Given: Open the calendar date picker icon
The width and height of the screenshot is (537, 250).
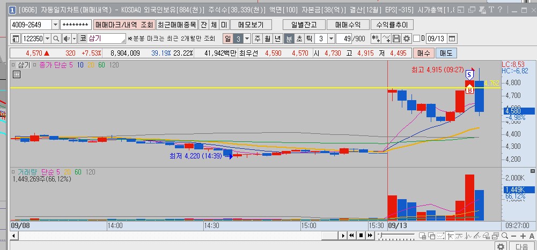Looking at the screenshot, I should pyautogui.click(x=452, y=39).
